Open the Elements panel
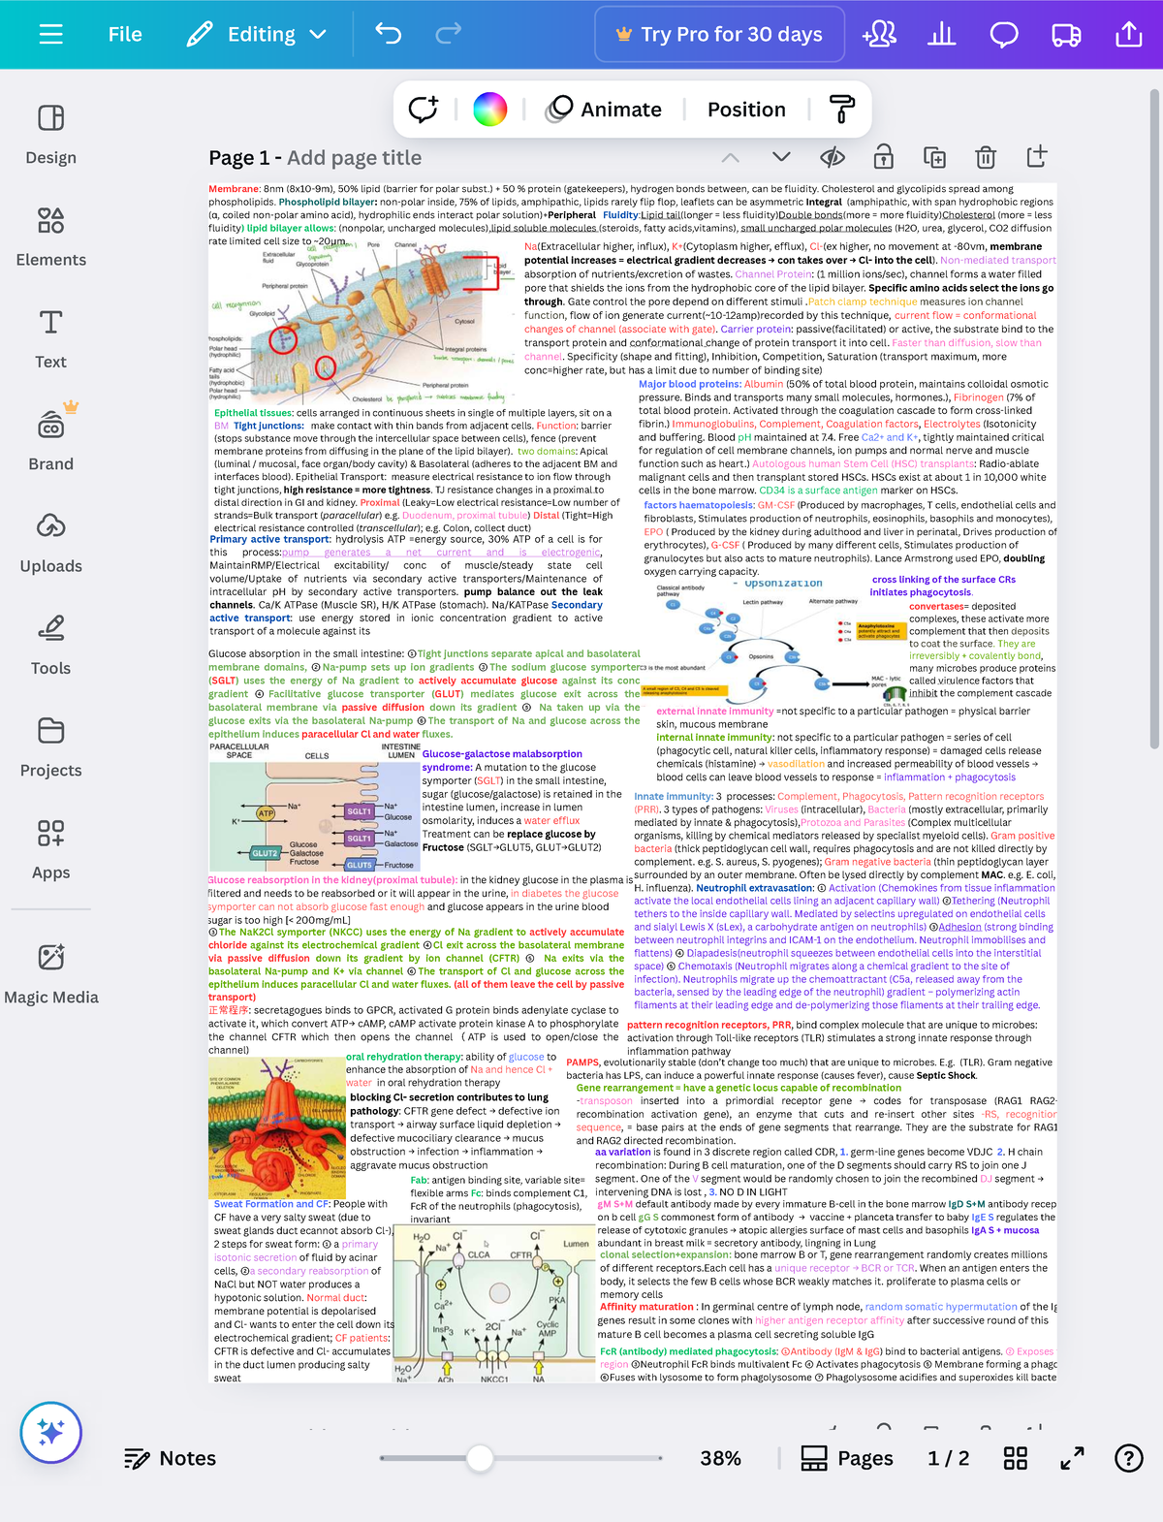Screen dimensions: 1163x1522 tap(50, 237)
